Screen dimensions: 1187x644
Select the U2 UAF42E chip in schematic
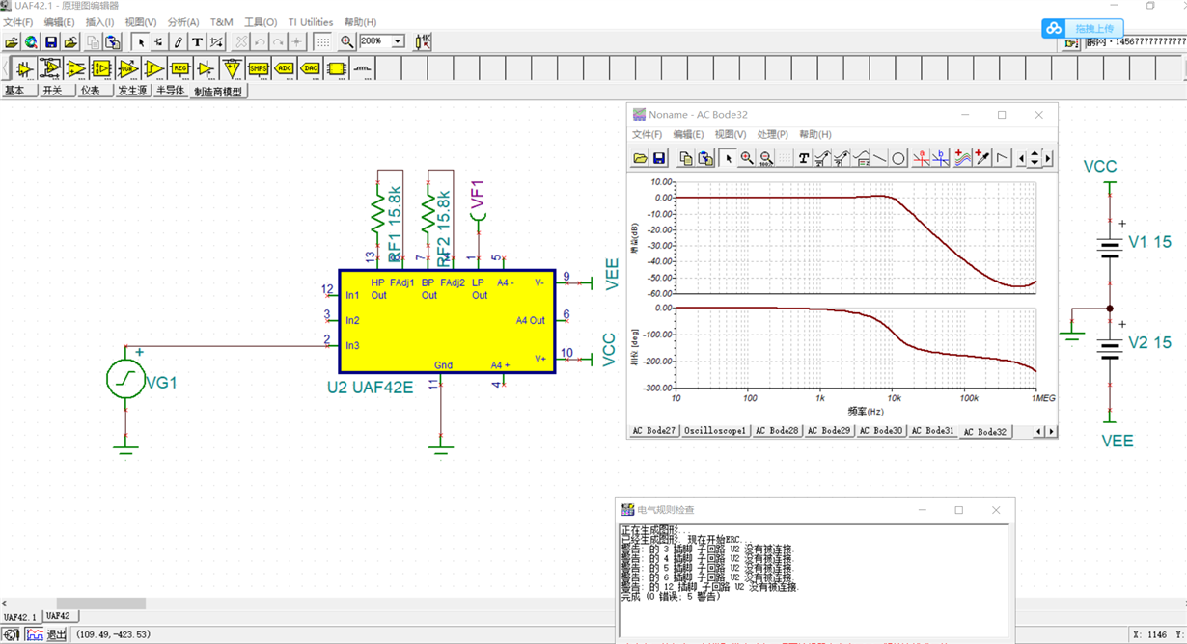(447, 321)
